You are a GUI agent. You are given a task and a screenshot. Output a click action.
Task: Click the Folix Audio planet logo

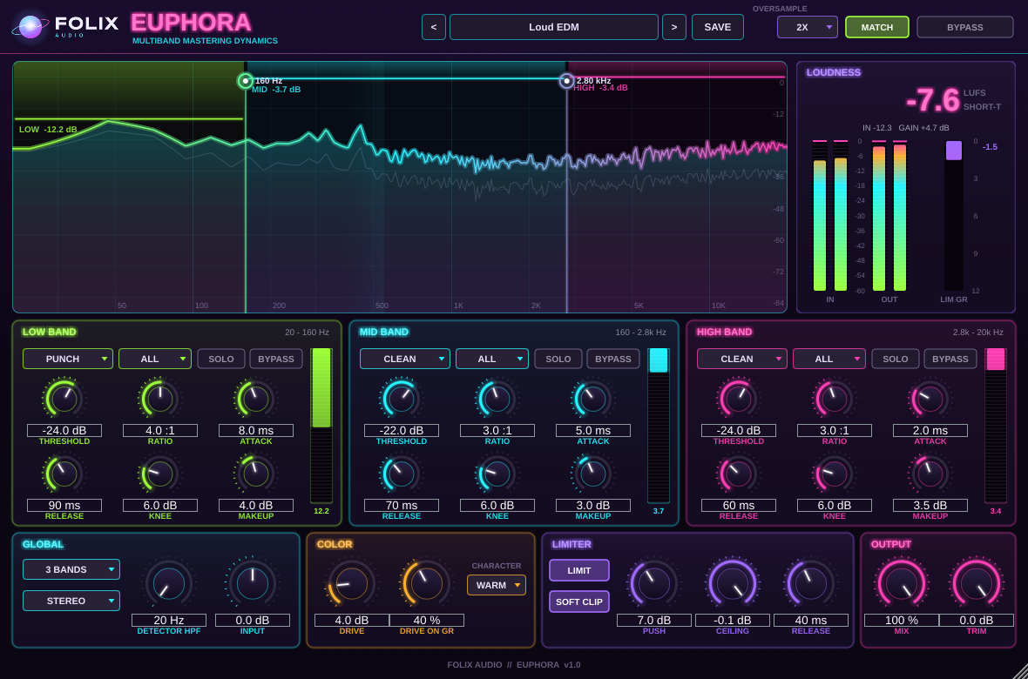click(x=30, y=27)
